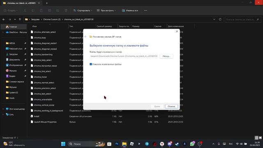Refresh the current folder view
The image size is (263, 148).
tap(220, 19)
